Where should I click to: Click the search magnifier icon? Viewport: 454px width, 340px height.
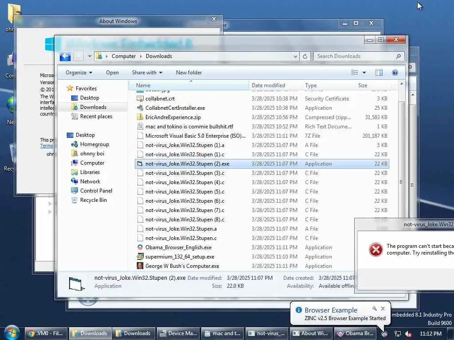tap(399, 56)
